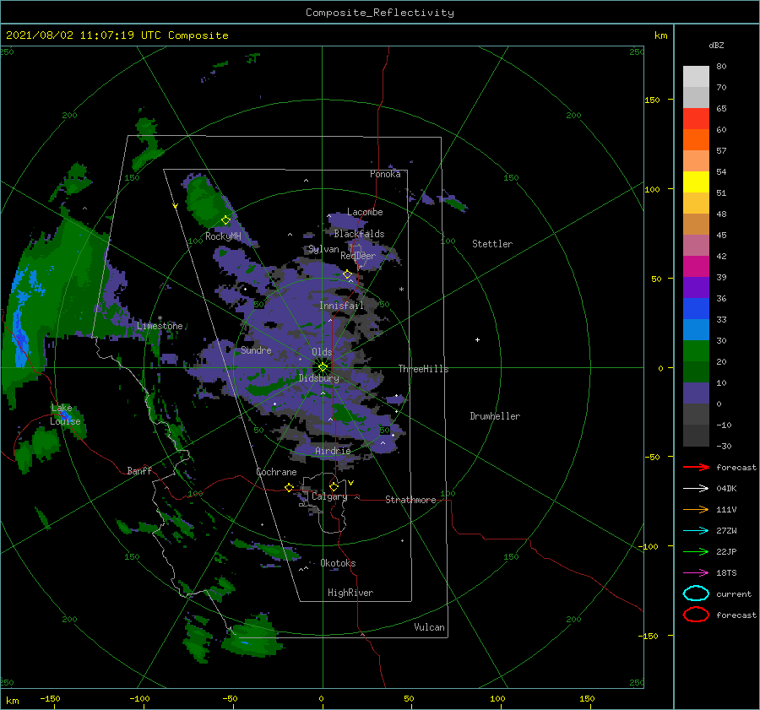Viewport: 760px width, 710px height.
Task: Click the Stettler city label
Action: coord(492,244)
